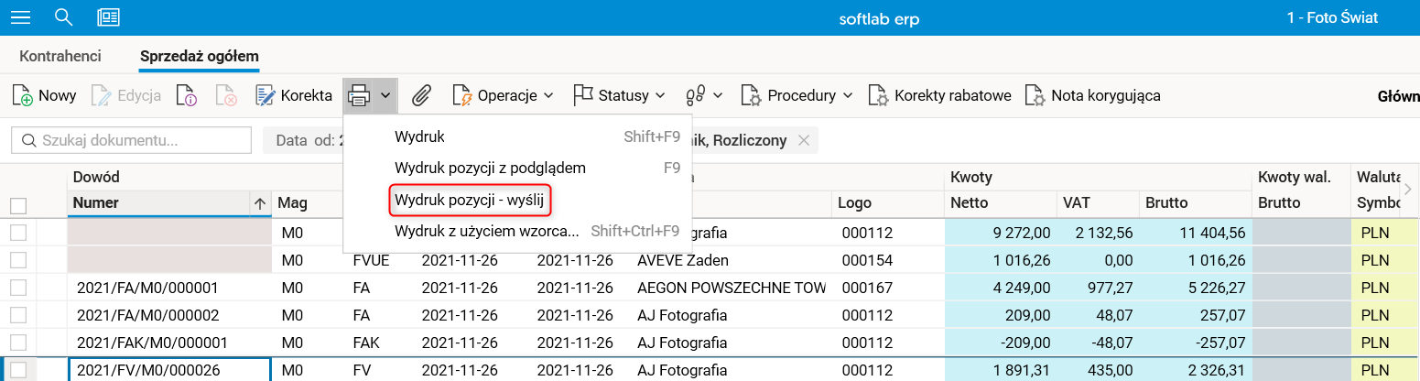Check the row 2021/FAK/M0/000001 checkbox
The height and width of the screenshot is (381, 1420).
tap(18, 343)
